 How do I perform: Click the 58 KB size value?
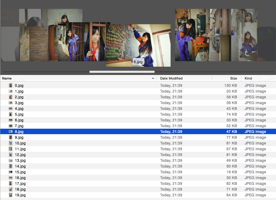pos(232,97)
